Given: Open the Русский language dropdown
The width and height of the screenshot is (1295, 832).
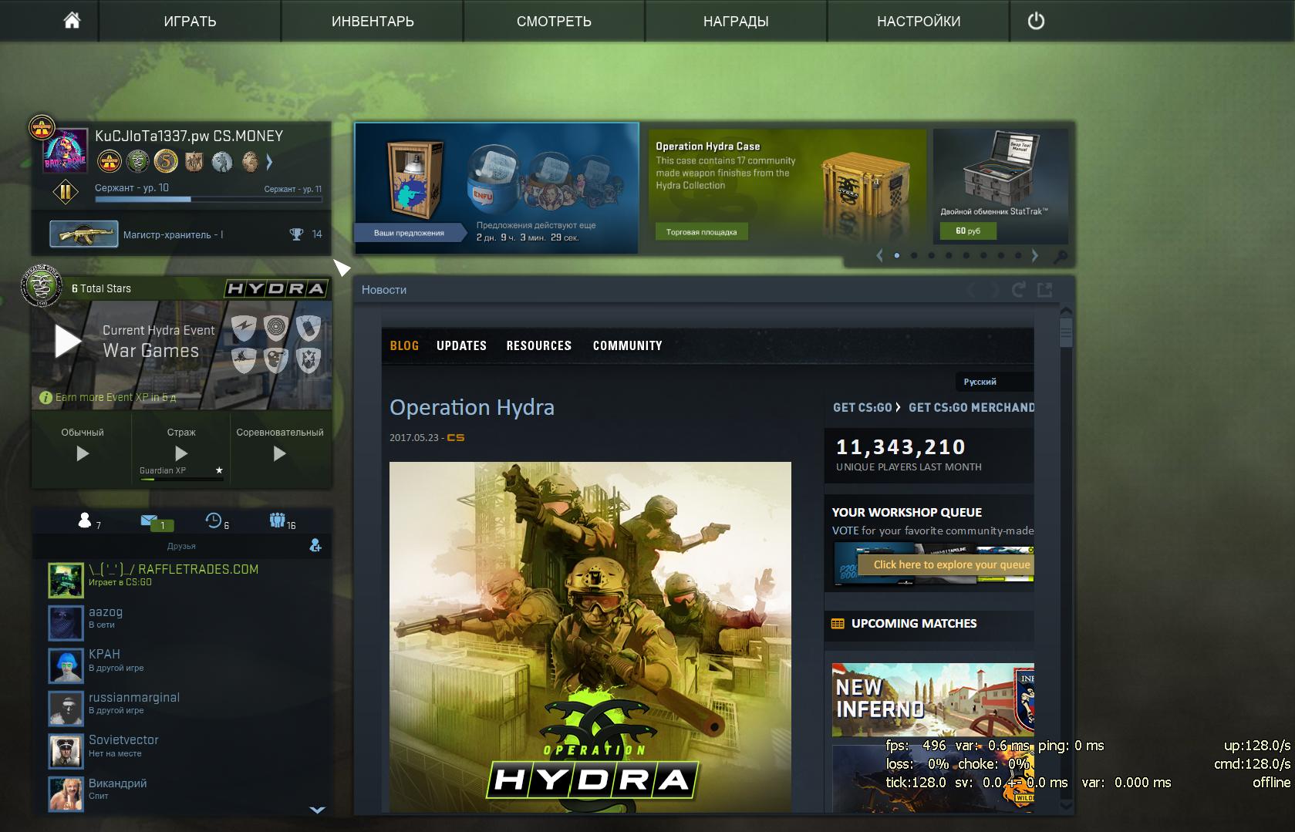Looking at the screenshot, I should pyautogui.click(x=993, y=382).
